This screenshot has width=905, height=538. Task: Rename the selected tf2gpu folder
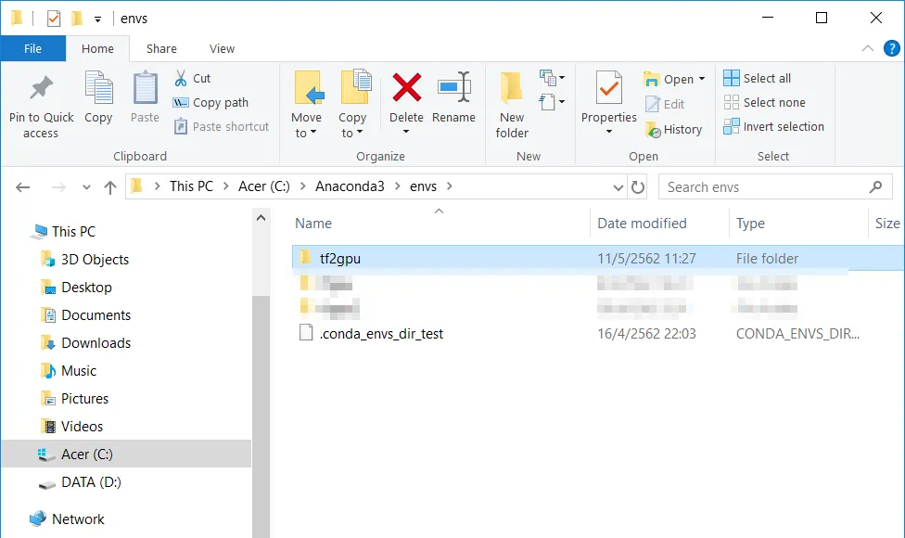coord(453,96)
